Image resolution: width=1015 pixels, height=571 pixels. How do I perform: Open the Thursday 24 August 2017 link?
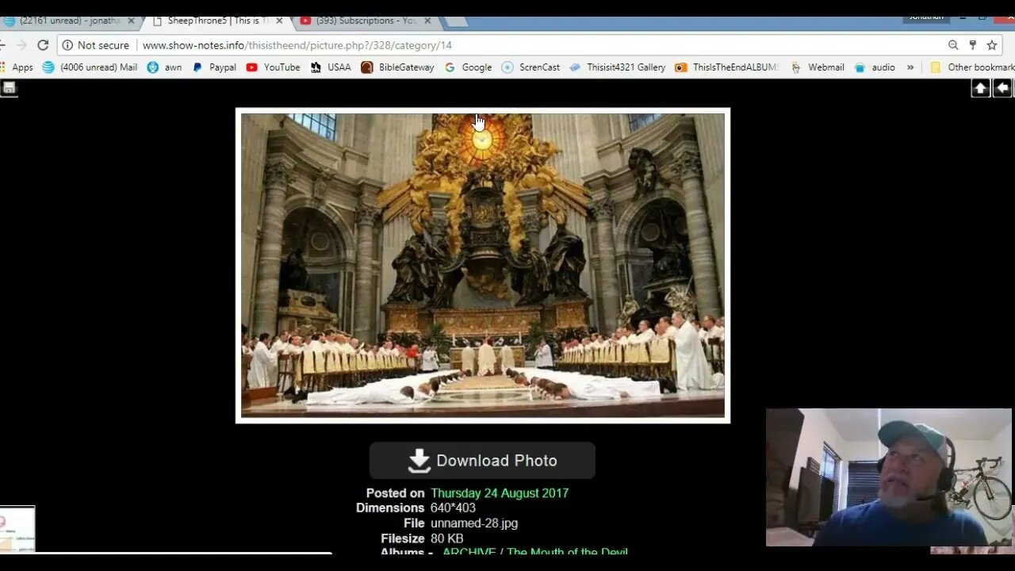(x=500, y=493)
